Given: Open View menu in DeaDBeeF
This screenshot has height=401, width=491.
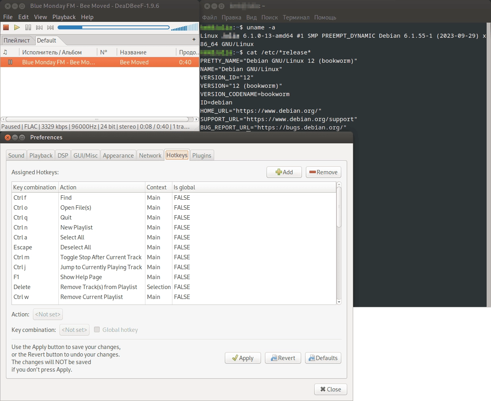Looking at the screenshot, I should point(41,17).
